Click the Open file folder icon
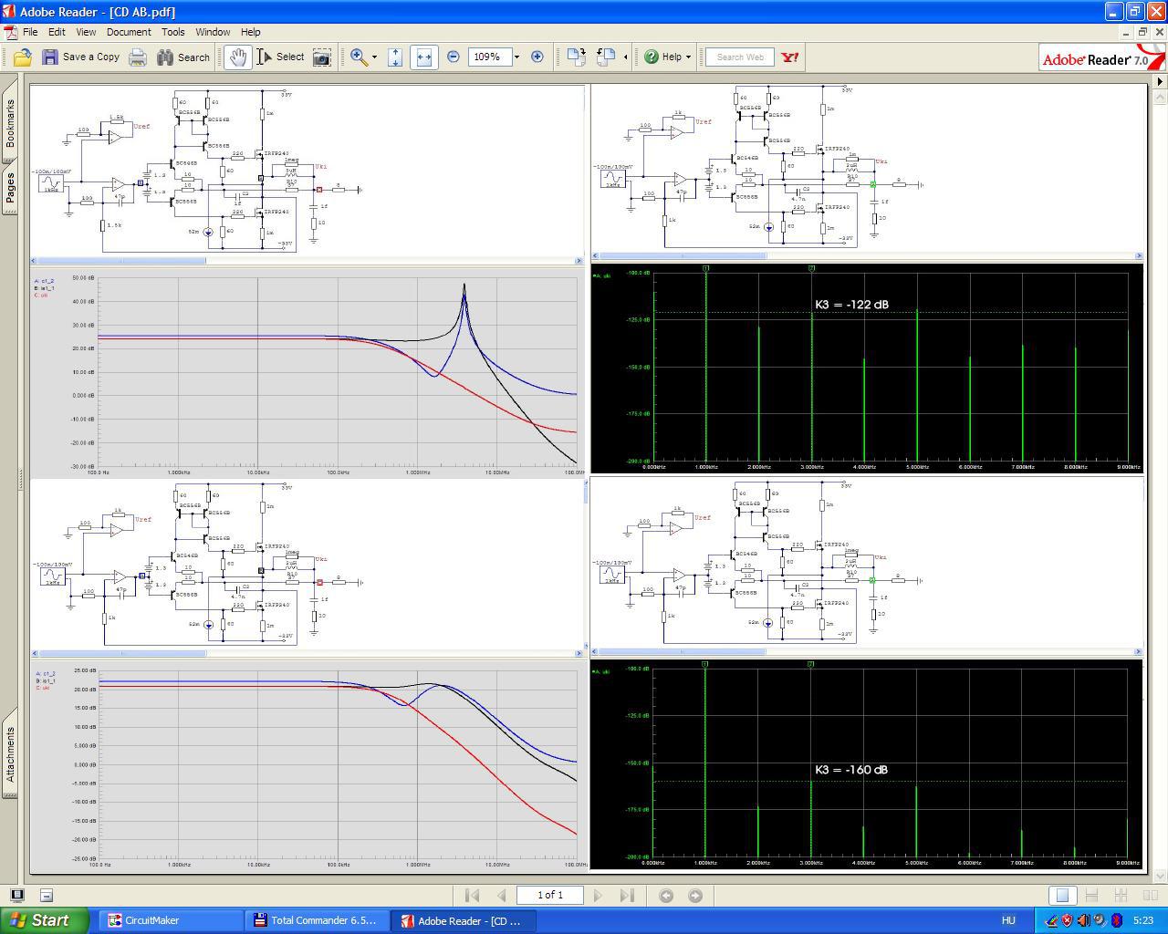Image resolution: width=1168 pixels, height=934 pixels. [x=23, y=57]
